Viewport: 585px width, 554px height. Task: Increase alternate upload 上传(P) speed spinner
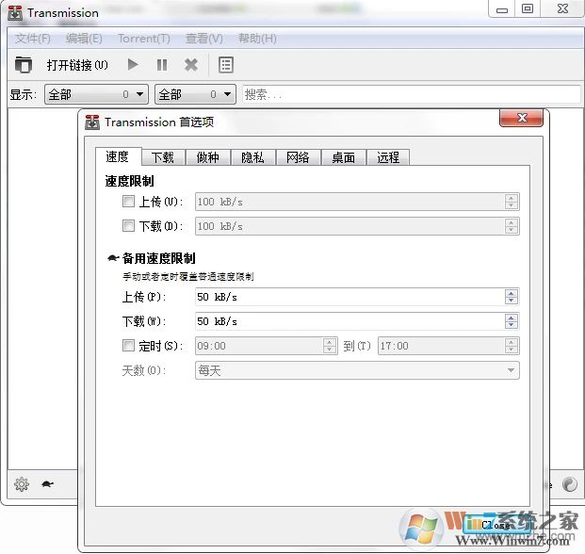tap(512, 293)
